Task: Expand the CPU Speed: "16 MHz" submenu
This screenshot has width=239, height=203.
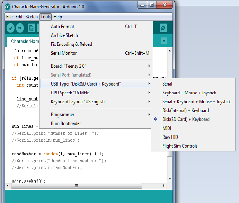Action: click(x=96, y=92)
